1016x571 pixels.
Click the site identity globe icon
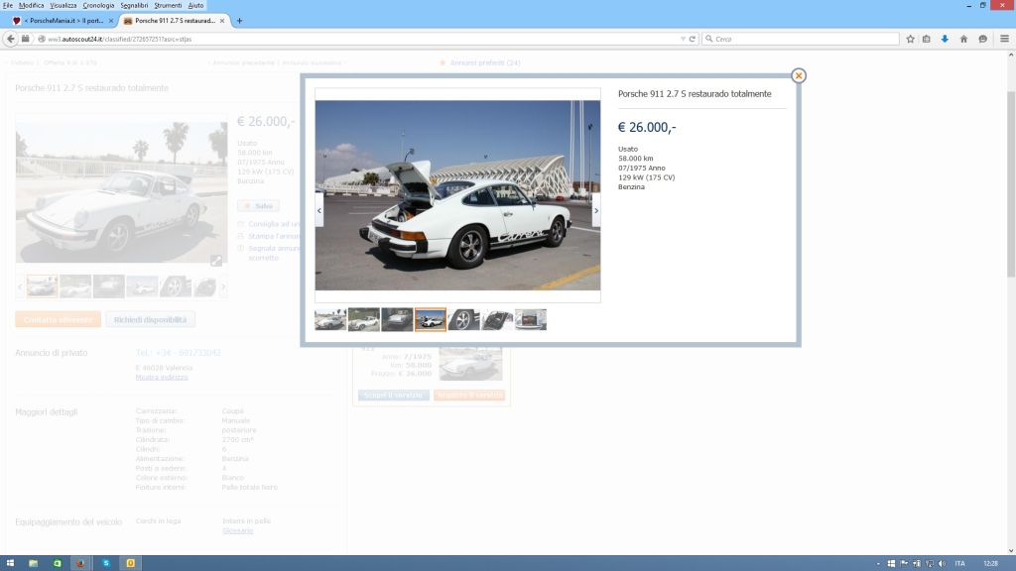[x=42, y=39]
